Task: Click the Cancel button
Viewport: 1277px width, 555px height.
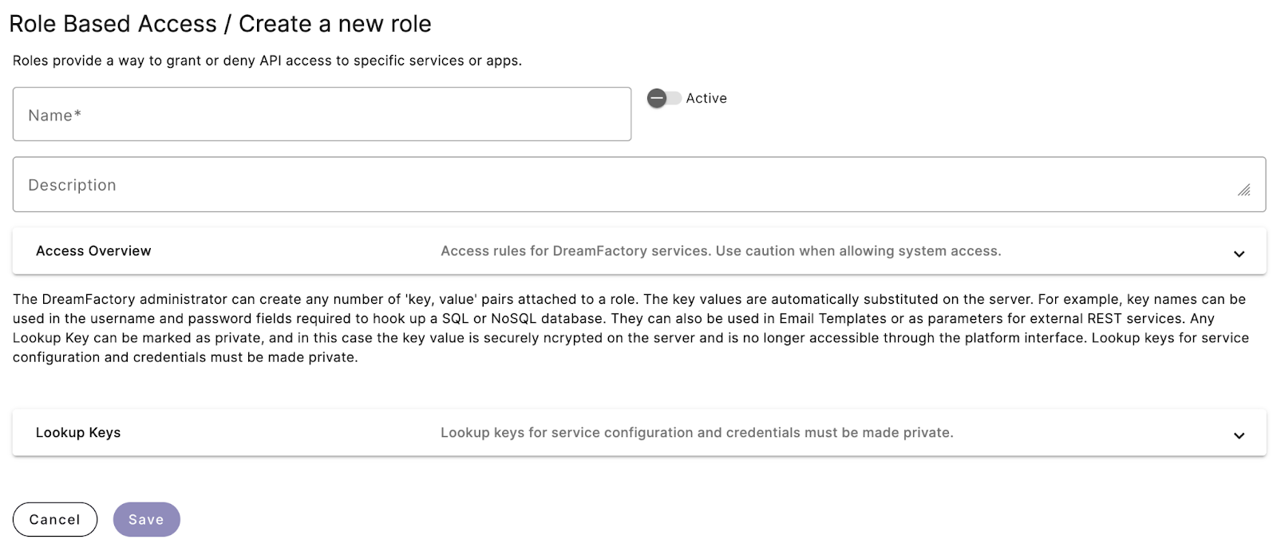Action: coord(55,519)
